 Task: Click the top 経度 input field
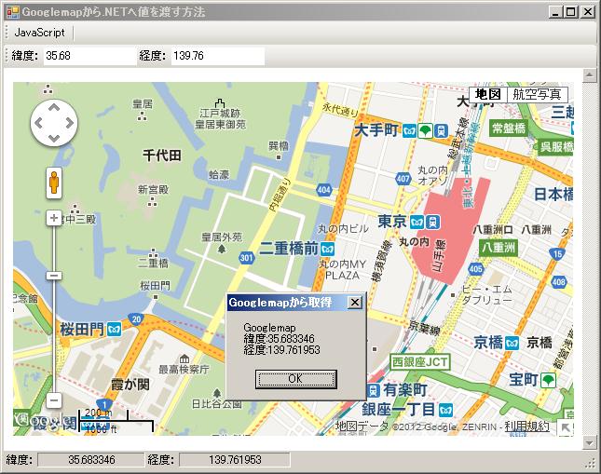(x=216, y=56)
